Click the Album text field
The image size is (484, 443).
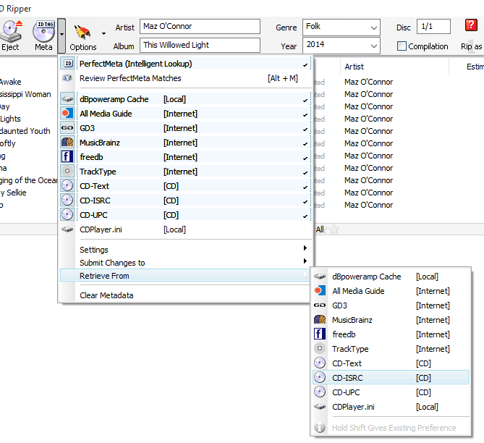[x=200, y=45]
